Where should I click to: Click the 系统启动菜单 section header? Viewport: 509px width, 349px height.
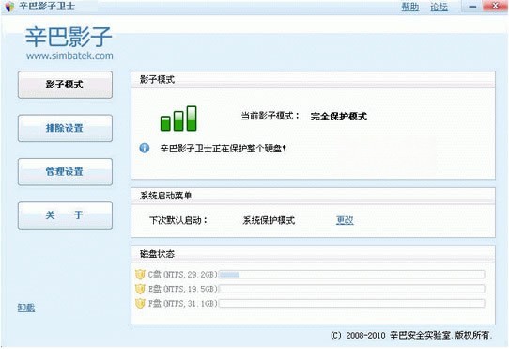(165, 196)
